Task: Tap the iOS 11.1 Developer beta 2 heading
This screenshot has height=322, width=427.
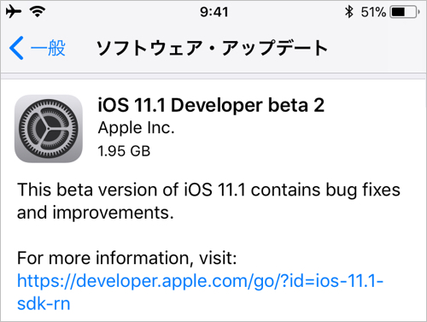Action: [x=211, y=105]
